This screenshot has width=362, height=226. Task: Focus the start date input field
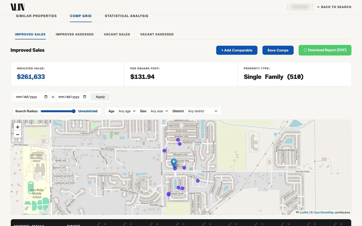(31, 97)
